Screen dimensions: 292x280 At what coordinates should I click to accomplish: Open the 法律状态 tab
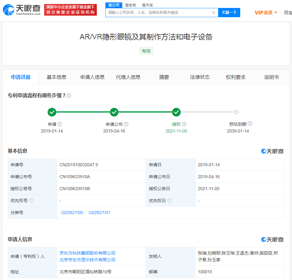[200, 77]
